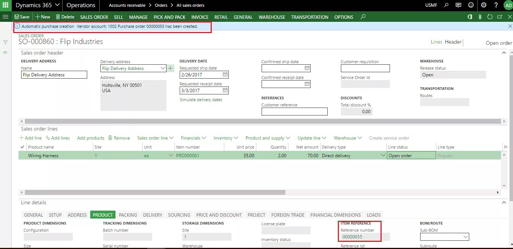Open the app launcher waffle icon

click(x=5, y=5)
